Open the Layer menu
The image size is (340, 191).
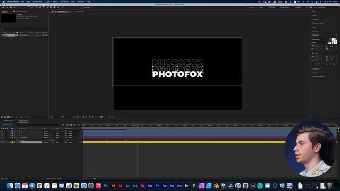pos(48,2)
